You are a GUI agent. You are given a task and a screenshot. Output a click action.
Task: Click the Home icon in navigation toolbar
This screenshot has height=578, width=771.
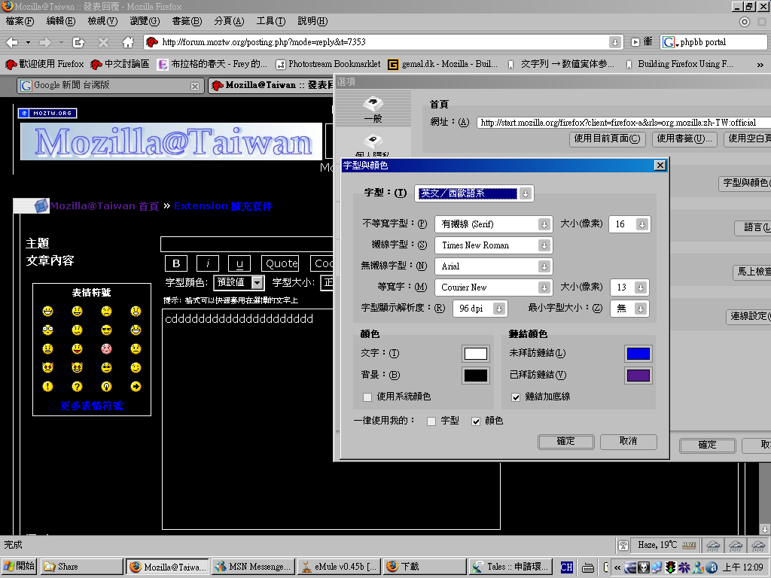[128, 42]
